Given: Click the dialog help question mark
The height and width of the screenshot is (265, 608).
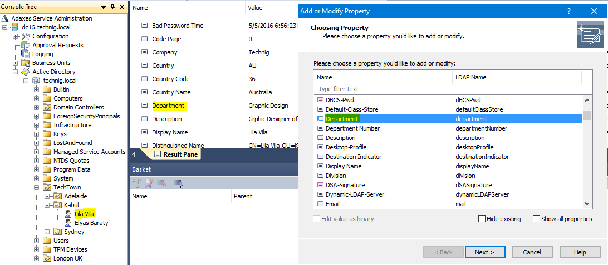Looking at the screenshot, I should 569,11.
